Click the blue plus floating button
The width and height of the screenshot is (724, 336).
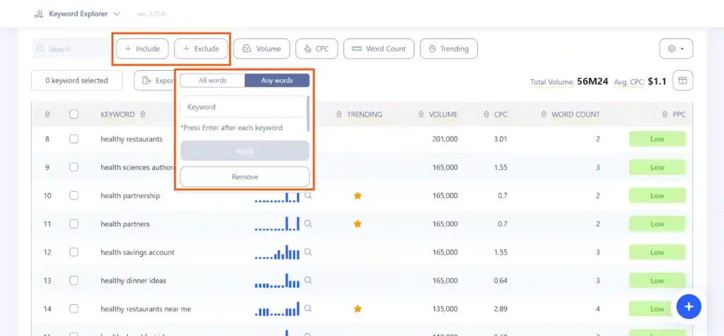pos(689,306)
